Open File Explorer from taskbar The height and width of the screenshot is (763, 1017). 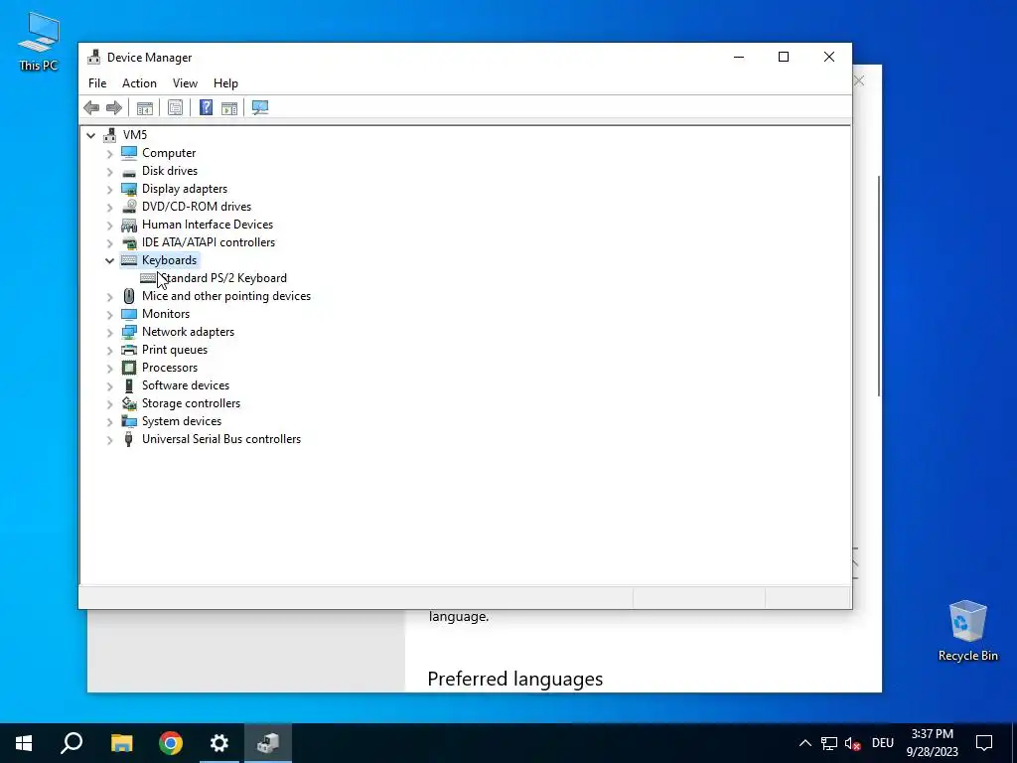pyautogui.click(x=121, y=743)
